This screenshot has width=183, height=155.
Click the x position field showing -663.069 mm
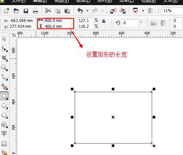pyautogui.click(x=22, y=20)
